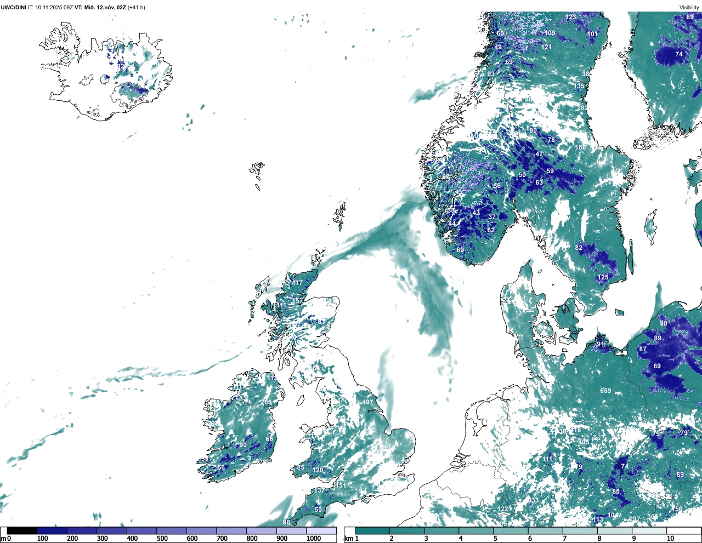Viewport: 702px width, 543px height.
Task: Click the 82 value in southern Sweden
Action: (x=579, y=248)
